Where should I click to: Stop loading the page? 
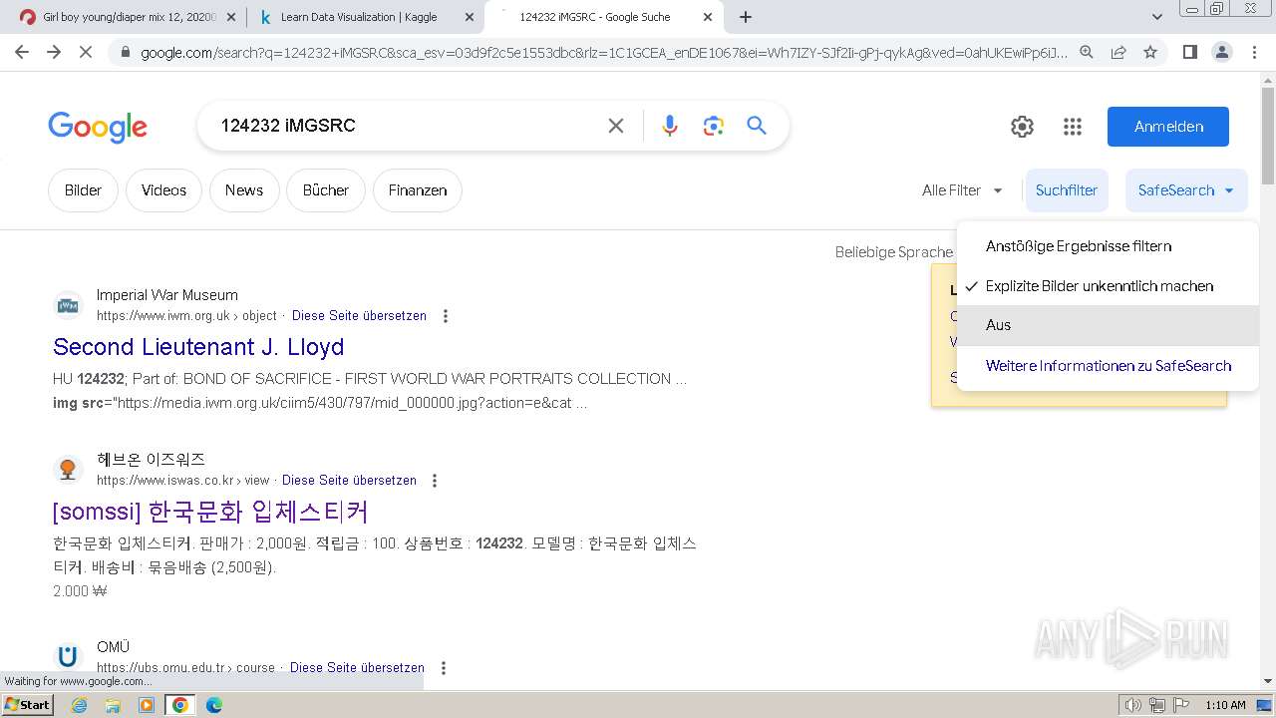[86, 52]
